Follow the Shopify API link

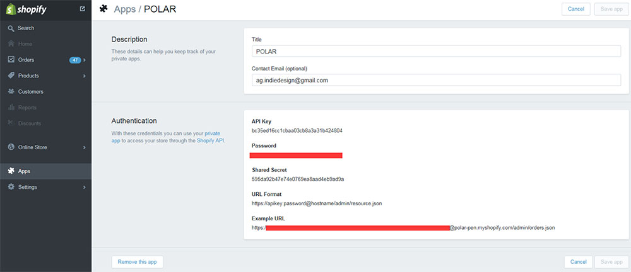pyautogui.click(x=211, y=140)
